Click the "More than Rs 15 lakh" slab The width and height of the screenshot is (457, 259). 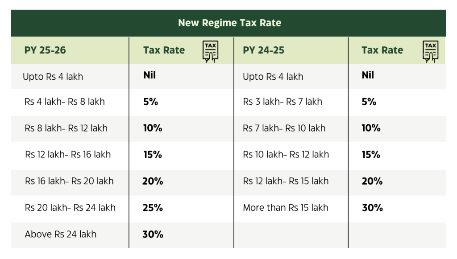(x=285, y=208)
